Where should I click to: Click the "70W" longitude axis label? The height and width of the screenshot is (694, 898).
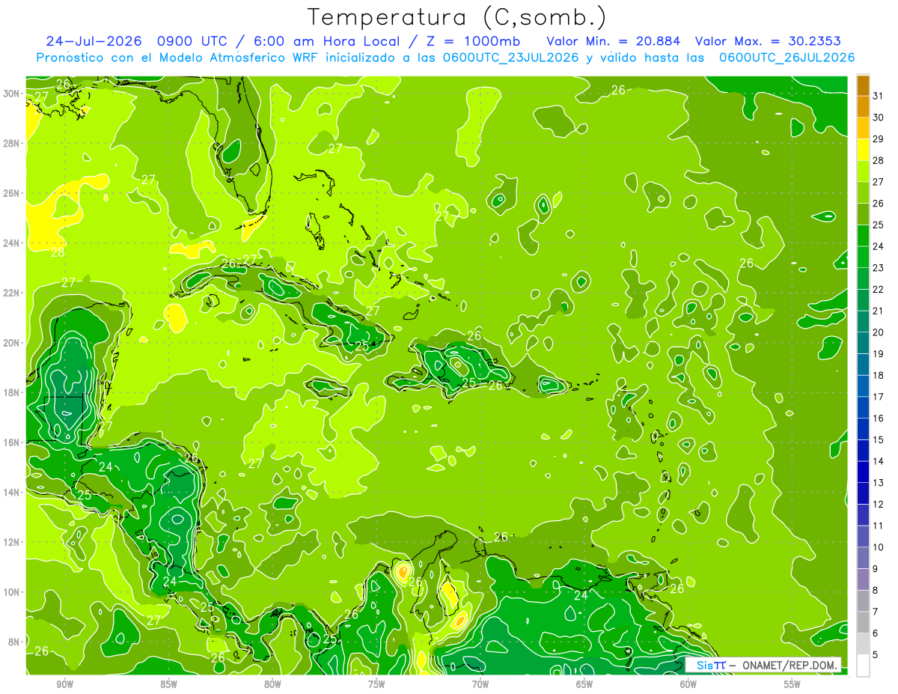click(x=480, y=684)
